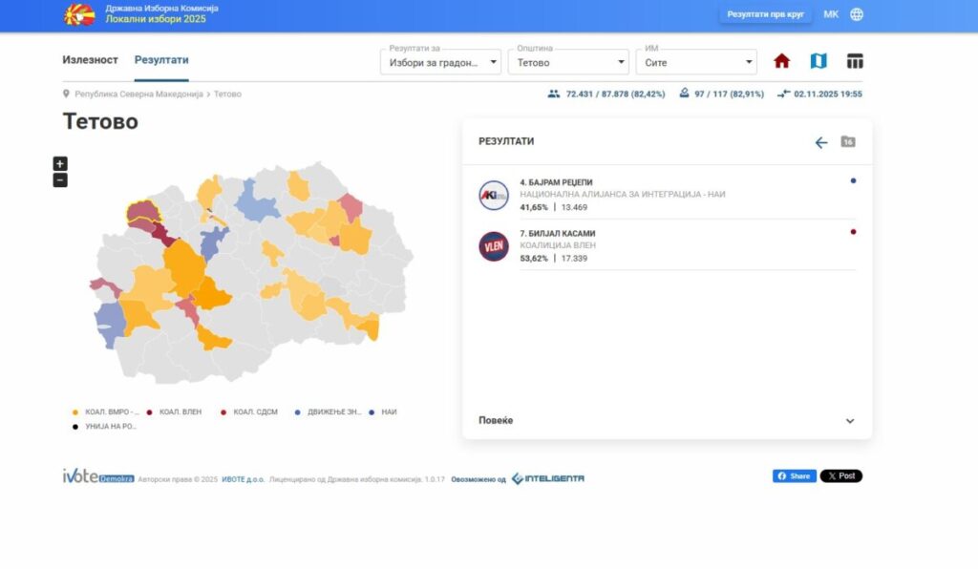Select the Билјал Касами candidate row
The image size is (978, 569).
pos(667,245)
